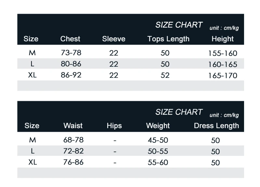260x187 pixels.
Task: Select the Tops Length header
Action: (168, 39)
